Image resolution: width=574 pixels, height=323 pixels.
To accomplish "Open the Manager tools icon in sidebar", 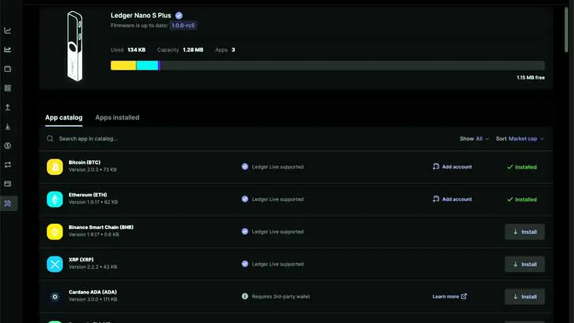I will pos(7,203).
